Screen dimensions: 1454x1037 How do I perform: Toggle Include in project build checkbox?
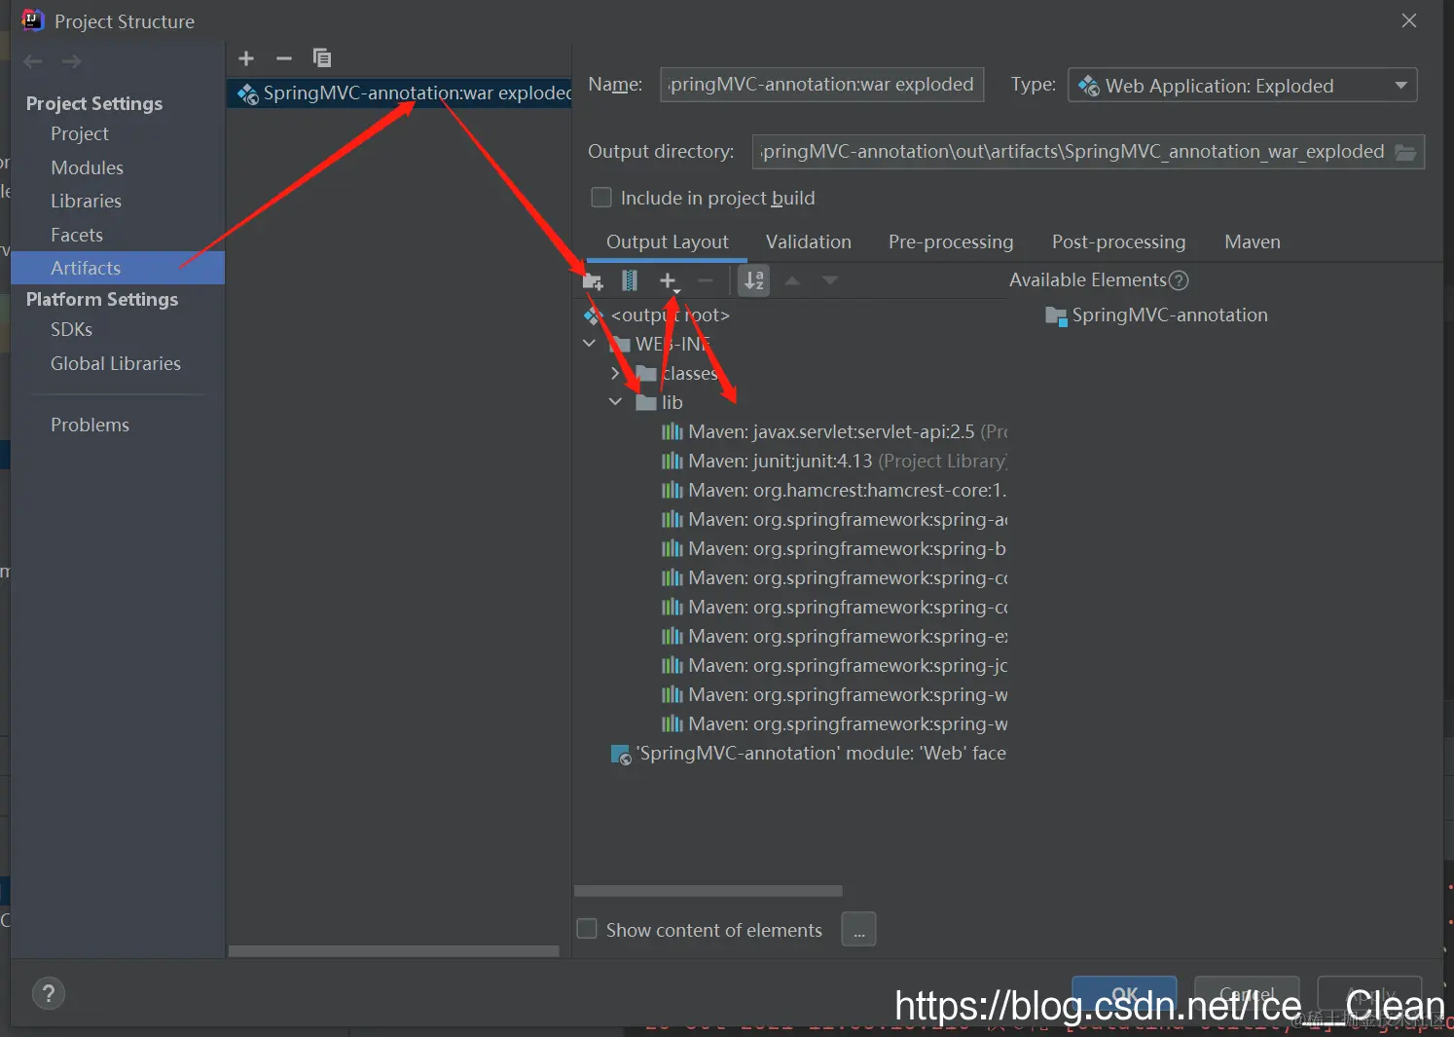[x=601, y=198]
